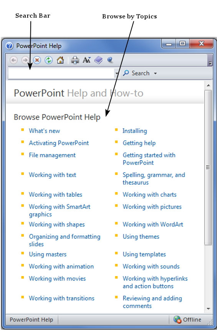Click the Search magnifier button
The width and height of the screenshot is (217, 332).
(136, 73)
